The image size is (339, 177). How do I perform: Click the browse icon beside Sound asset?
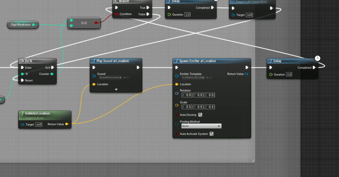128,77
